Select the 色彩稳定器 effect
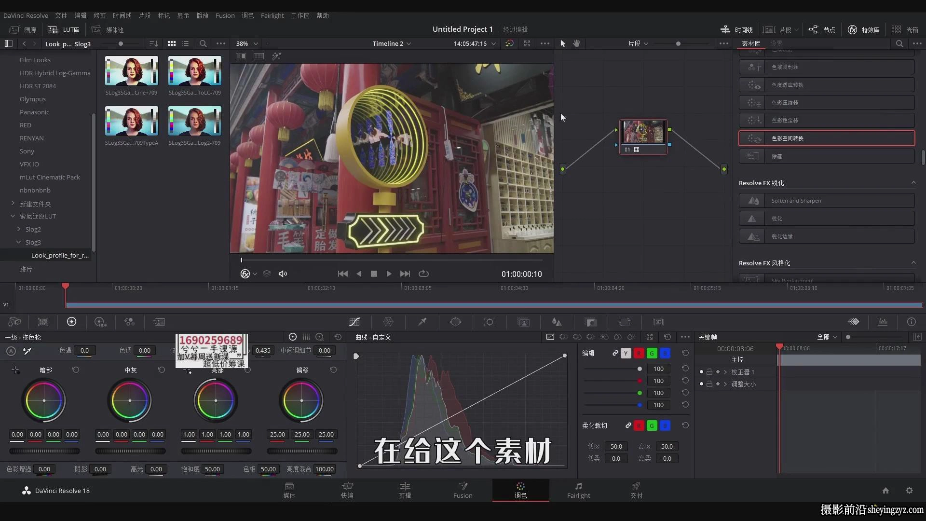This screenshot has width=926, height=521. coord(827,121)
